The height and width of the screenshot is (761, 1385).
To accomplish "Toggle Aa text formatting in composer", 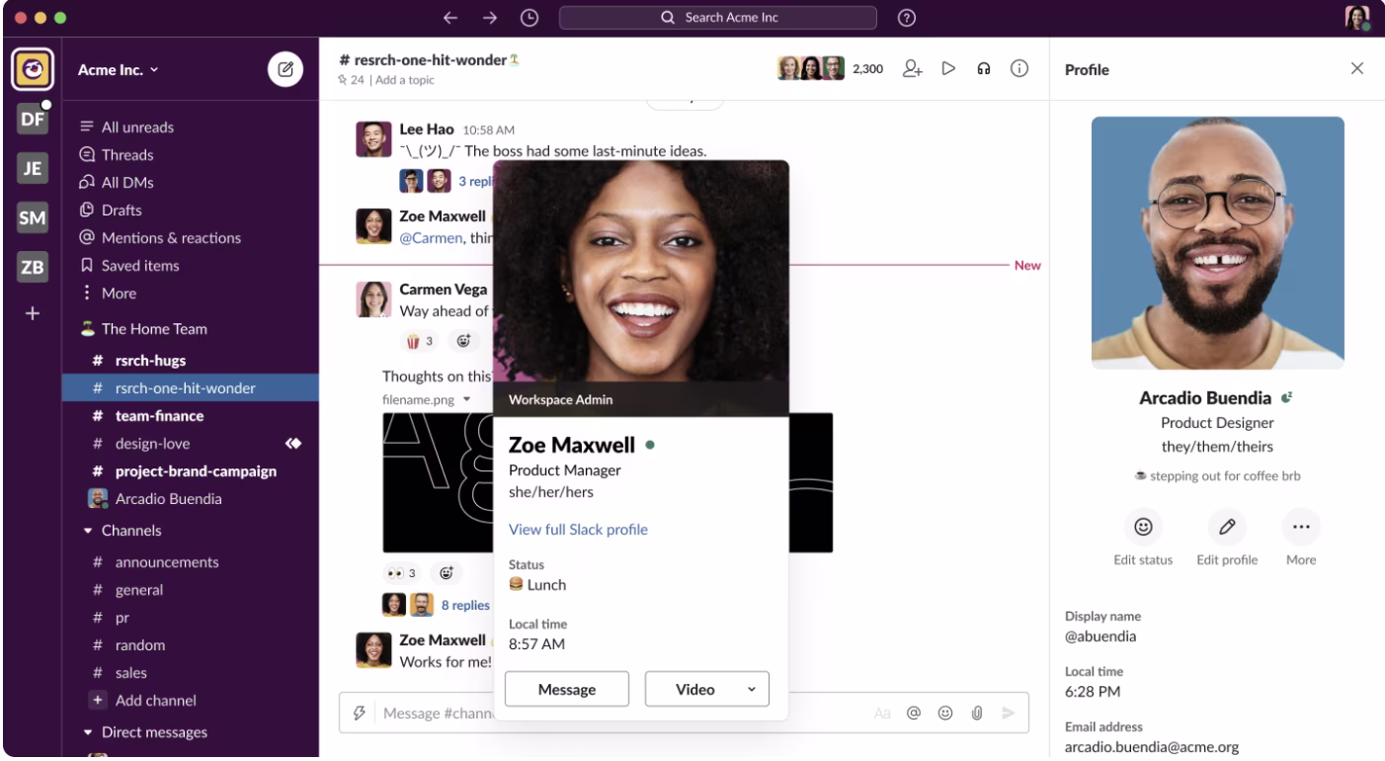I will [x=882, y=713].
